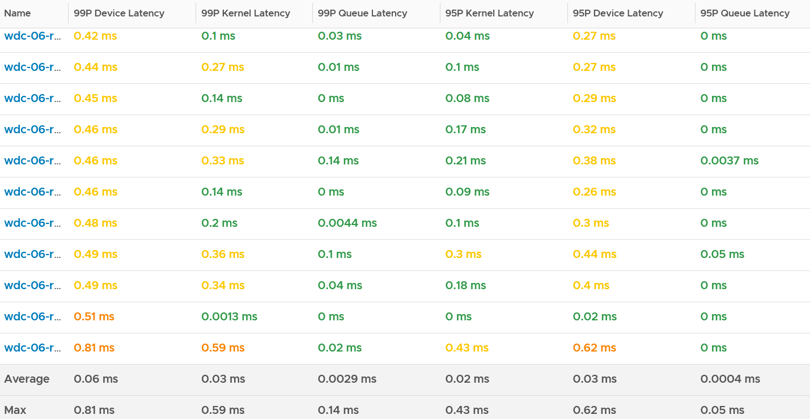The width and height of the screenshot is (810, 419).
Task: Open the host with 0.51 ms device latency
Action: click(x=32, y=316)
